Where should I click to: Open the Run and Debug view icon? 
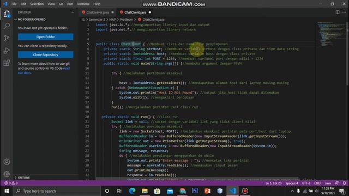pyautogui.click(x=7, y=51)
